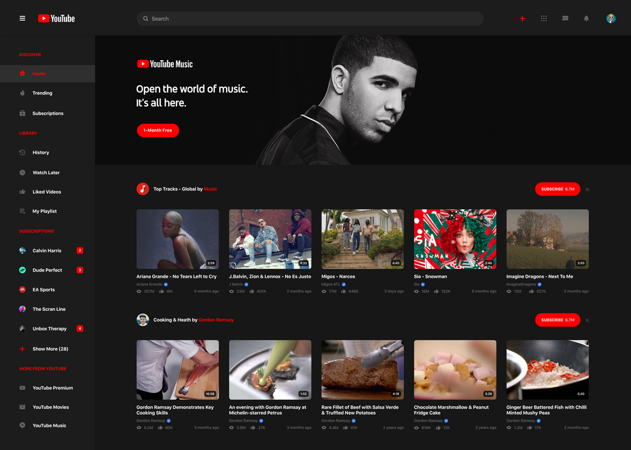
Task: Open Gordon Ramsay section avatar
Action: coord(143,320)
